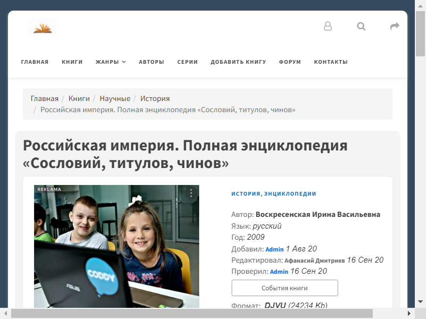Open Авторы menu item

pyautogui.click(x=151, y=62)
